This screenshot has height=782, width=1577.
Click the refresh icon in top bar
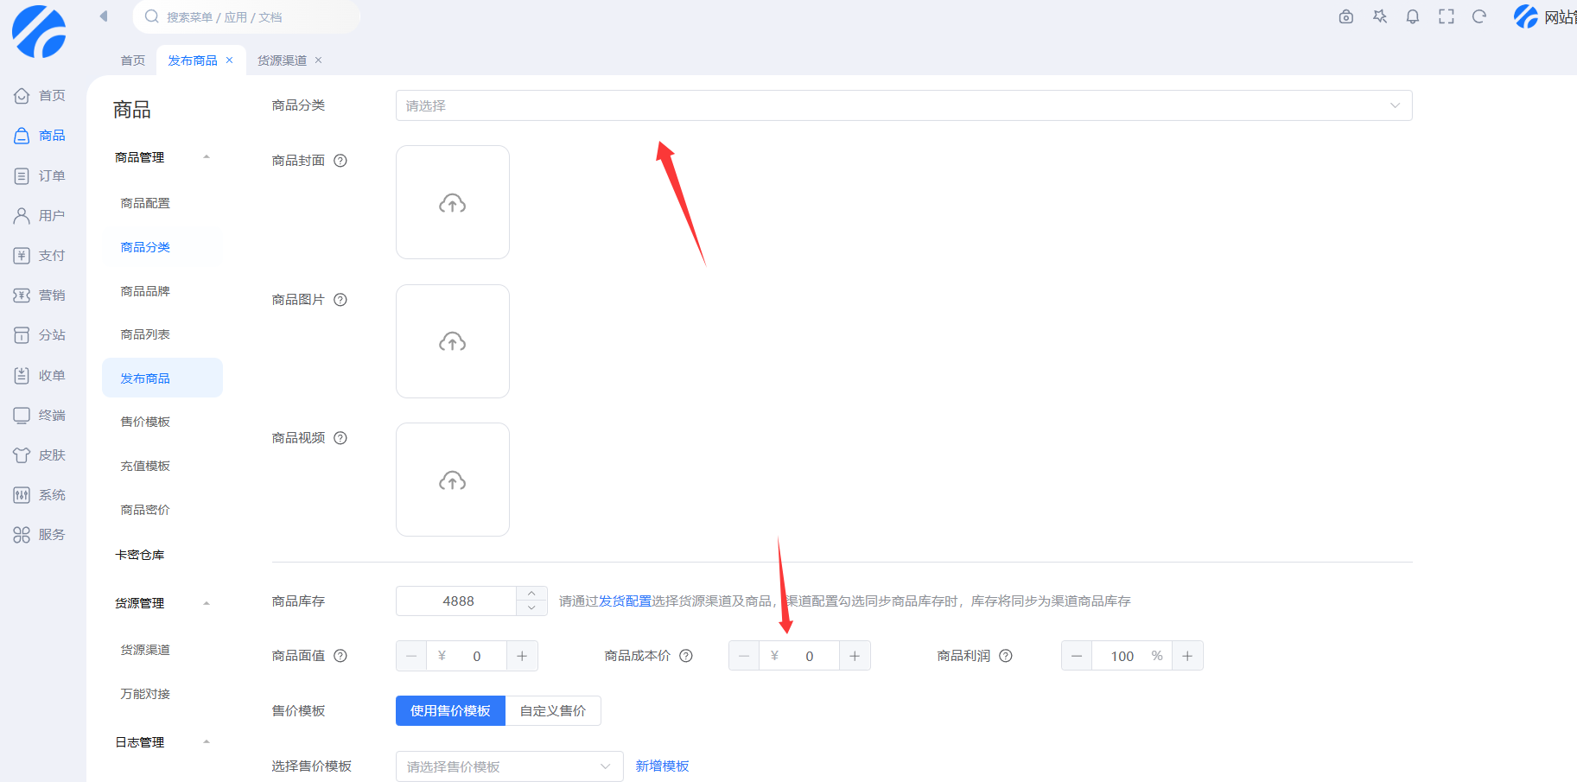click(1479, 16)
